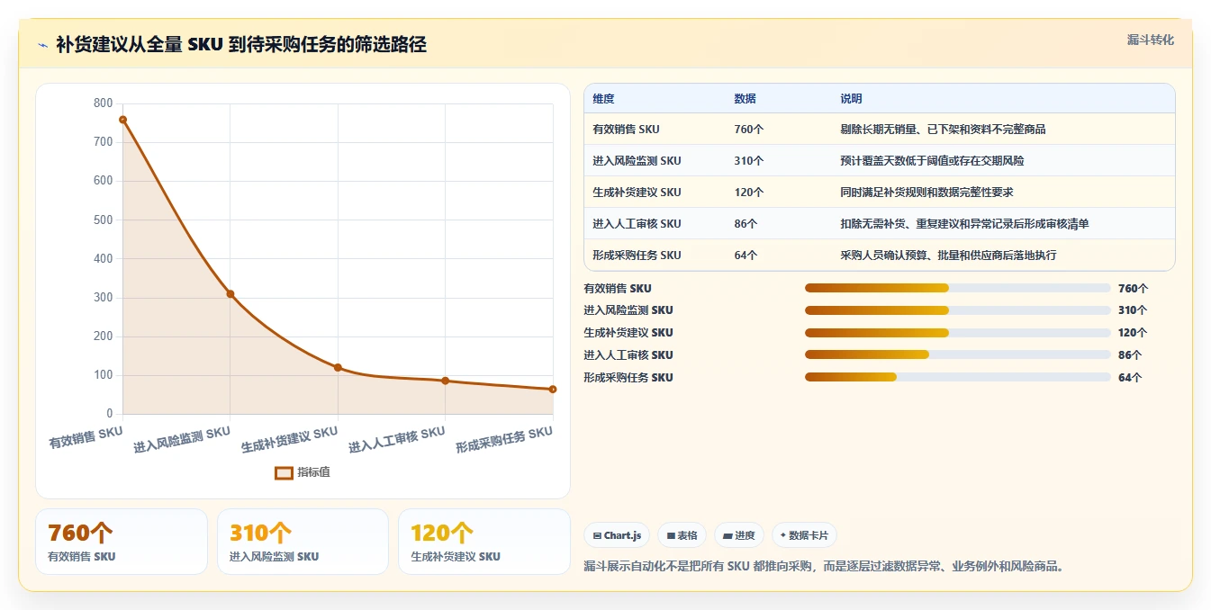This screenshot has height=610, width=1211.
Task: Click description 采购人员确认预算、批量和供应商后落地执行
Action: tap(948, 256)
